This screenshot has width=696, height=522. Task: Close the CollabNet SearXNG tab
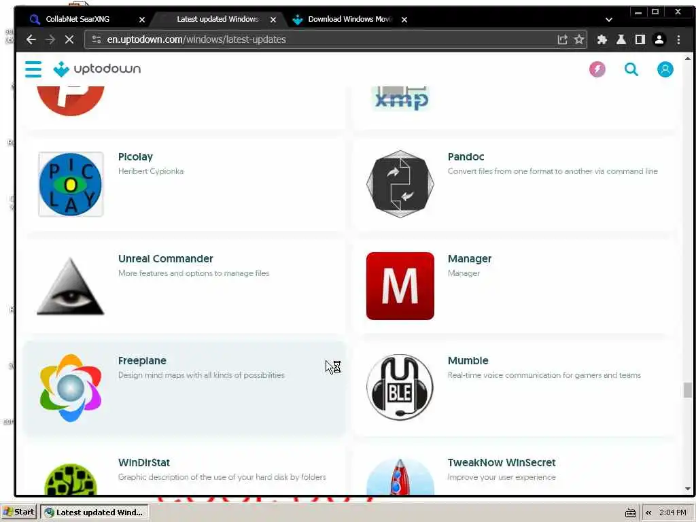[x=142, y=20]
